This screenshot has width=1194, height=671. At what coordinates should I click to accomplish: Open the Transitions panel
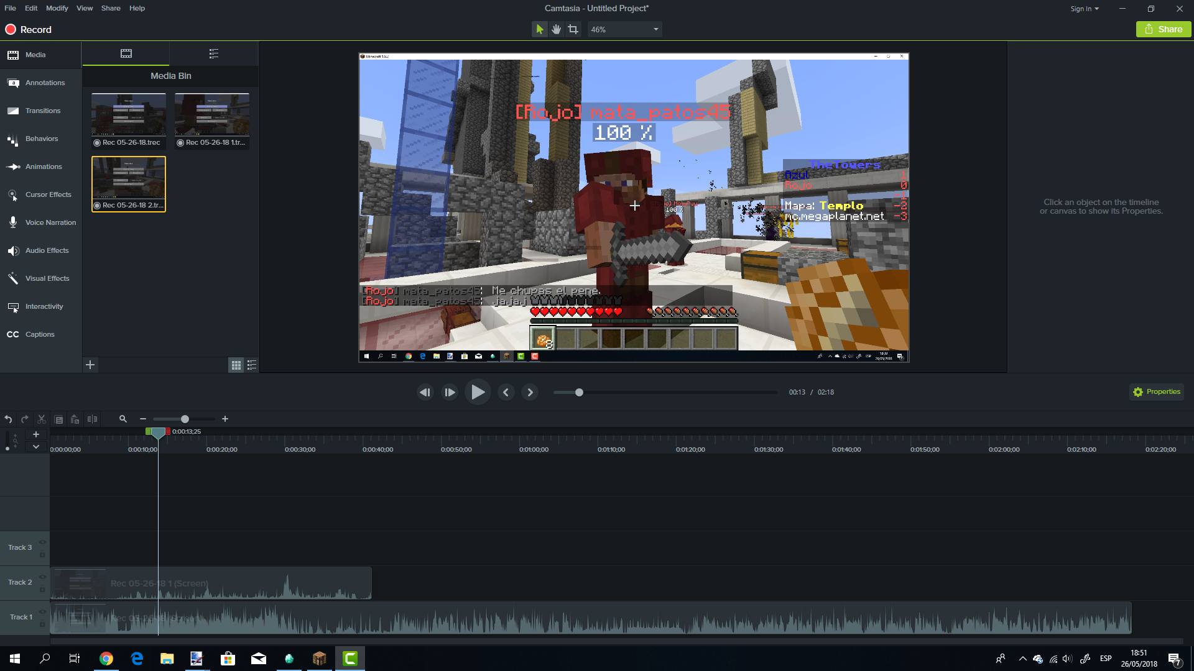[40, 111]
